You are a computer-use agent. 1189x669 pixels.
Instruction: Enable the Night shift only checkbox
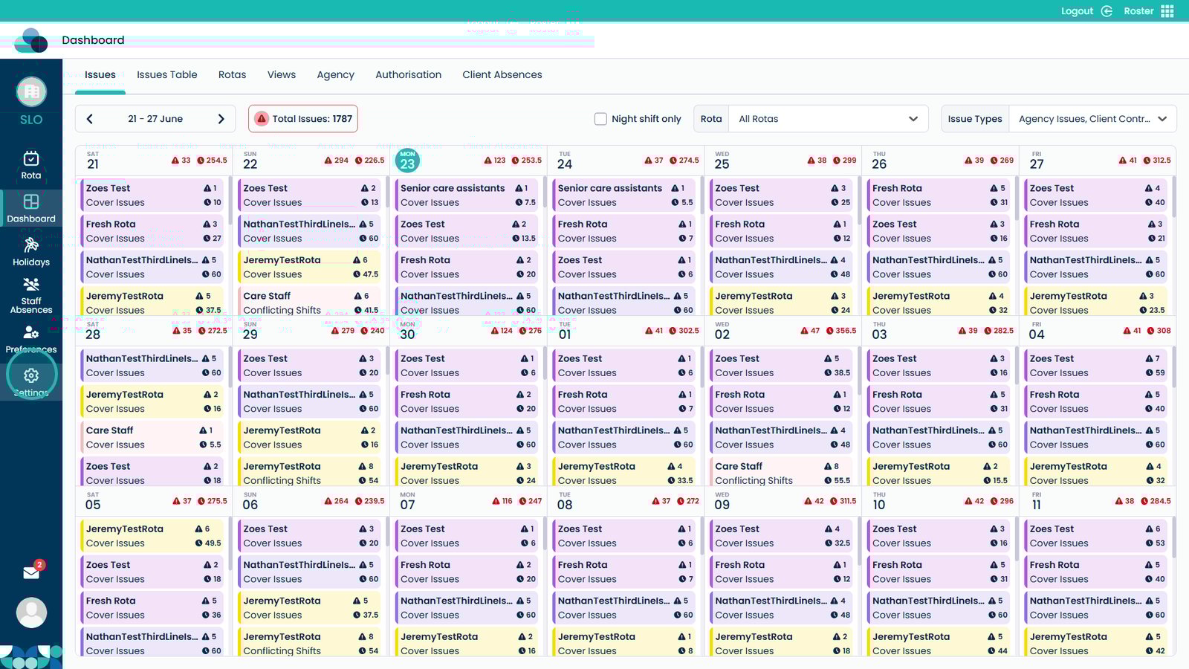click(600, 119)
